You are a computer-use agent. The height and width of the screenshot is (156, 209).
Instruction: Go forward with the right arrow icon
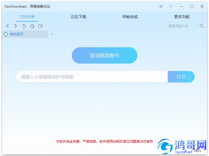[x=16, y=26]
